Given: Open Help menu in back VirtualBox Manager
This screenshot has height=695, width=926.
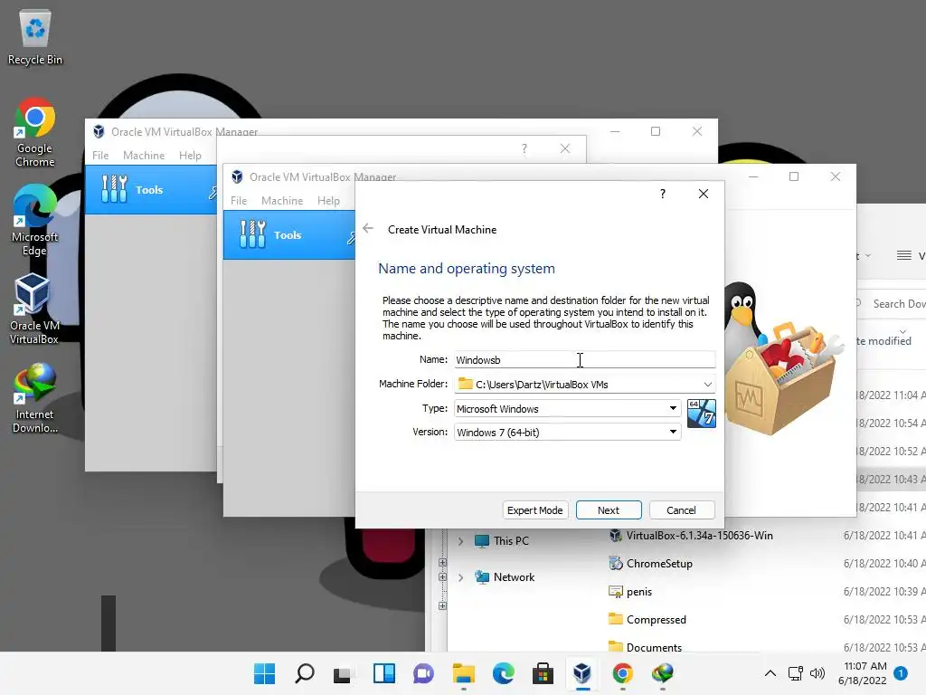Looking at the screenshot, I should (x=190, y=155).
